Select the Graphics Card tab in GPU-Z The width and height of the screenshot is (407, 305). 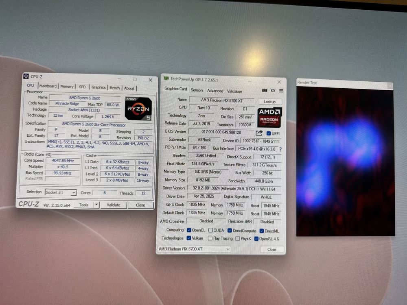tap(175, 89)
